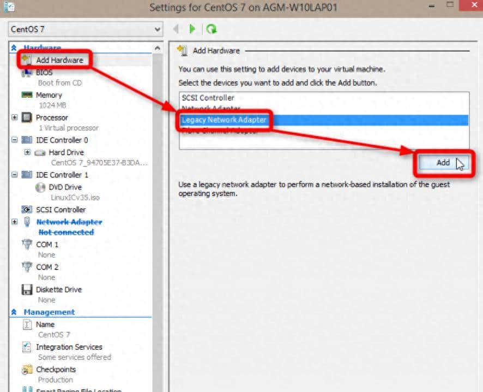Select Checkpoints under Management
The height and width of the screenshot is (392, 483).
(x=56, y=370)
